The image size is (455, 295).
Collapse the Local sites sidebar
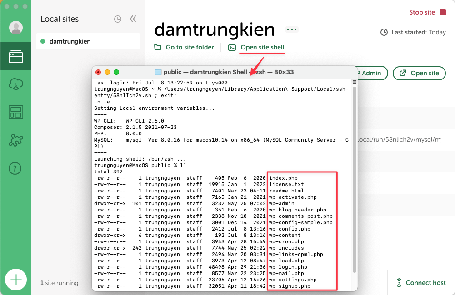[133, 19]
